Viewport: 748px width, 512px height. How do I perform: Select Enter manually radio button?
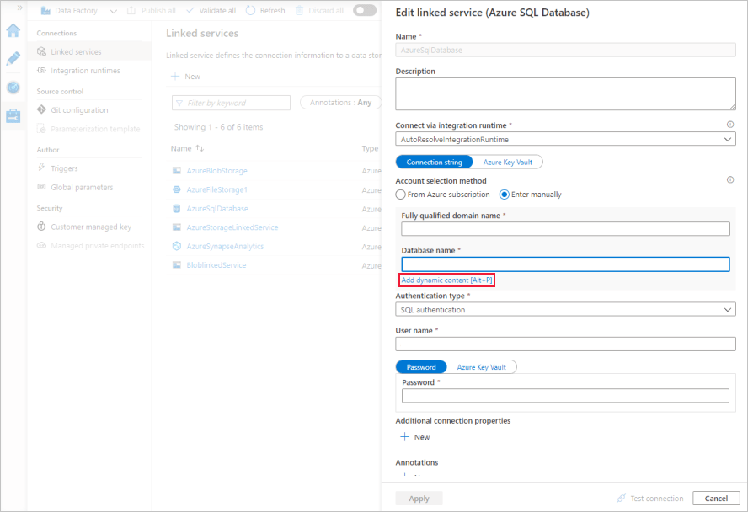coord(505,195)
